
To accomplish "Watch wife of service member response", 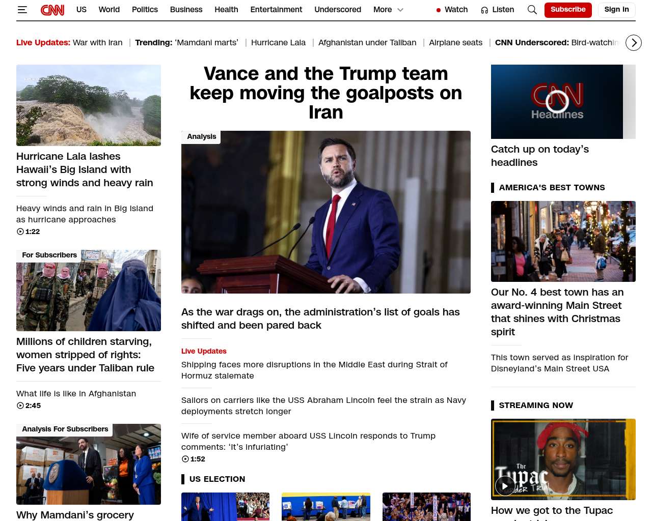I will tap(308, 442).
